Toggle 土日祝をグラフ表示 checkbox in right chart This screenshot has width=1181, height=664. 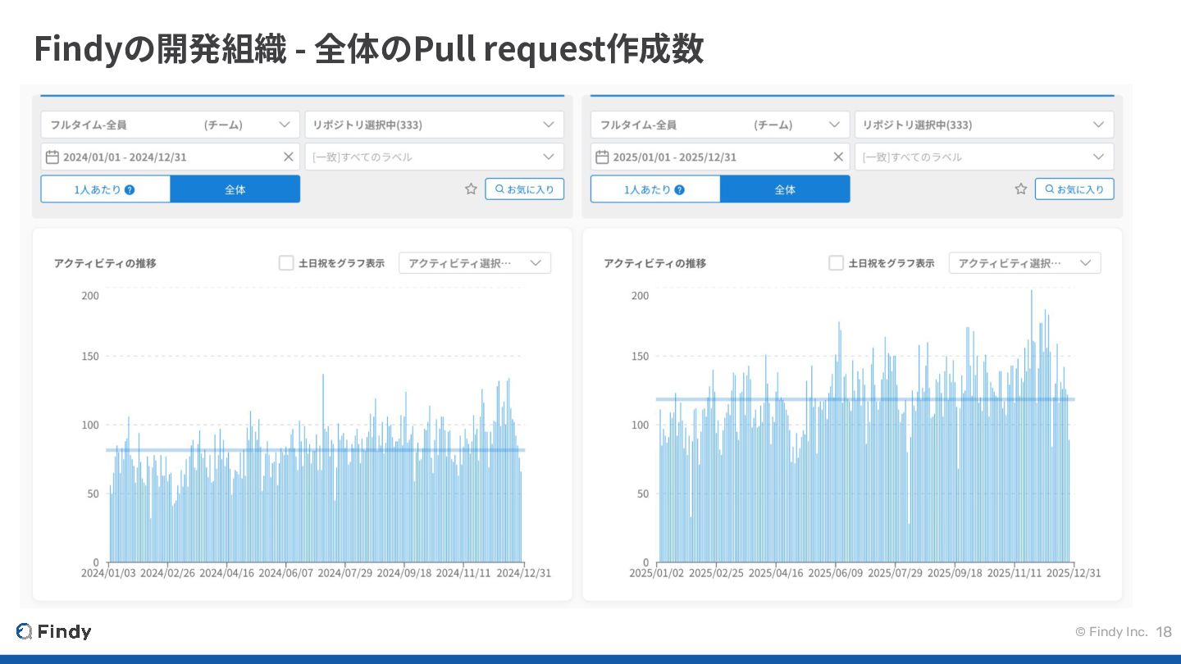(x=836, y=263)
